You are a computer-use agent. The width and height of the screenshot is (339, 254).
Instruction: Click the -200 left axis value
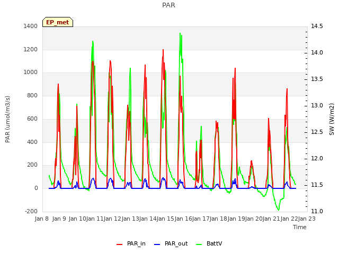(31, 211)
